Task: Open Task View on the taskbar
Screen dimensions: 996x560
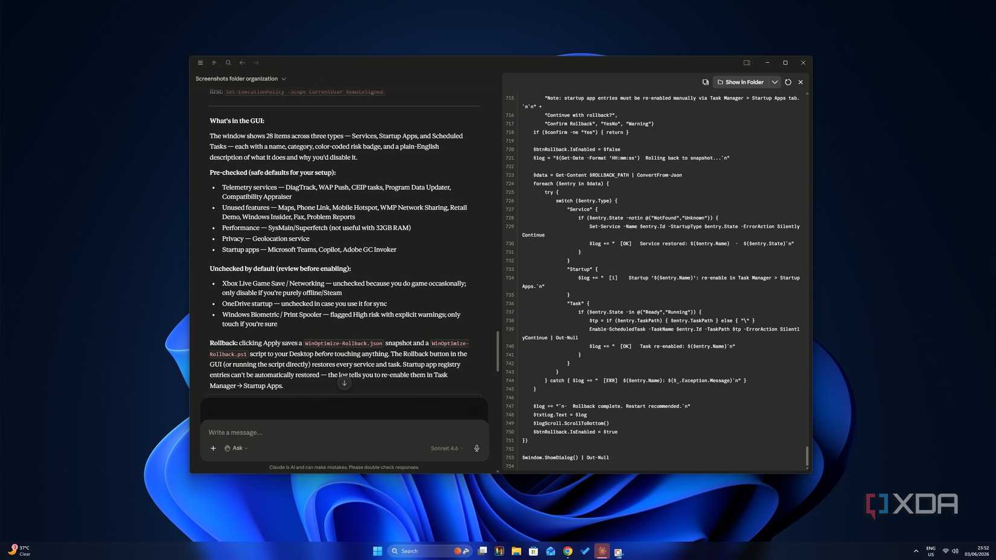Action: click(482, 551)
